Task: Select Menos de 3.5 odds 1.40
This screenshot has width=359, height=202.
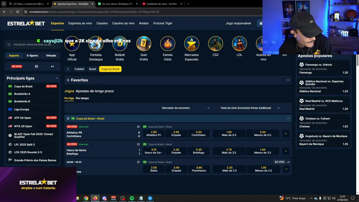Action: click(x=263, y=151)
